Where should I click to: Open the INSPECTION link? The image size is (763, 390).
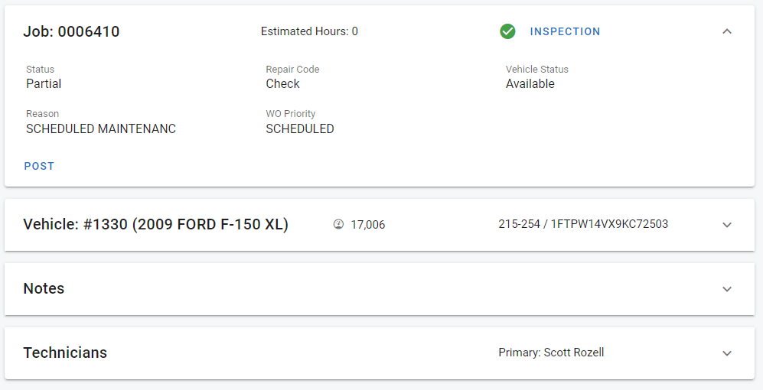(x=565, y=31)
